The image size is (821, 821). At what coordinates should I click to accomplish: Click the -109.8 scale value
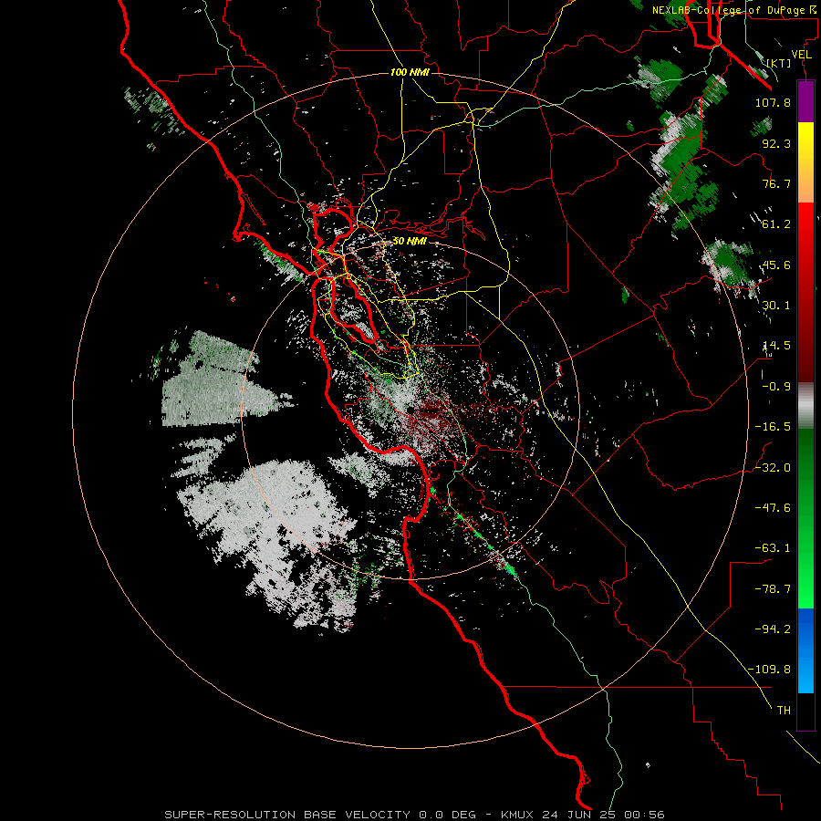(x=769, y=670)
